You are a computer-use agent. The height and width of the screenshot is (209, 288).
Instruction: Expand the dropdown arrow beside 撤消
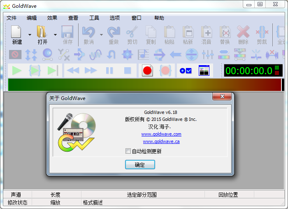click(x=101, y=35)
